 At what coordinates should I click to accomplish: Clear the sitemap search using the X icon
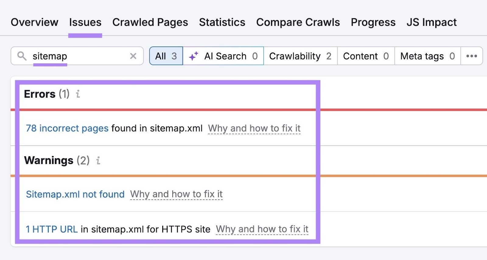[x=133, y=56]
